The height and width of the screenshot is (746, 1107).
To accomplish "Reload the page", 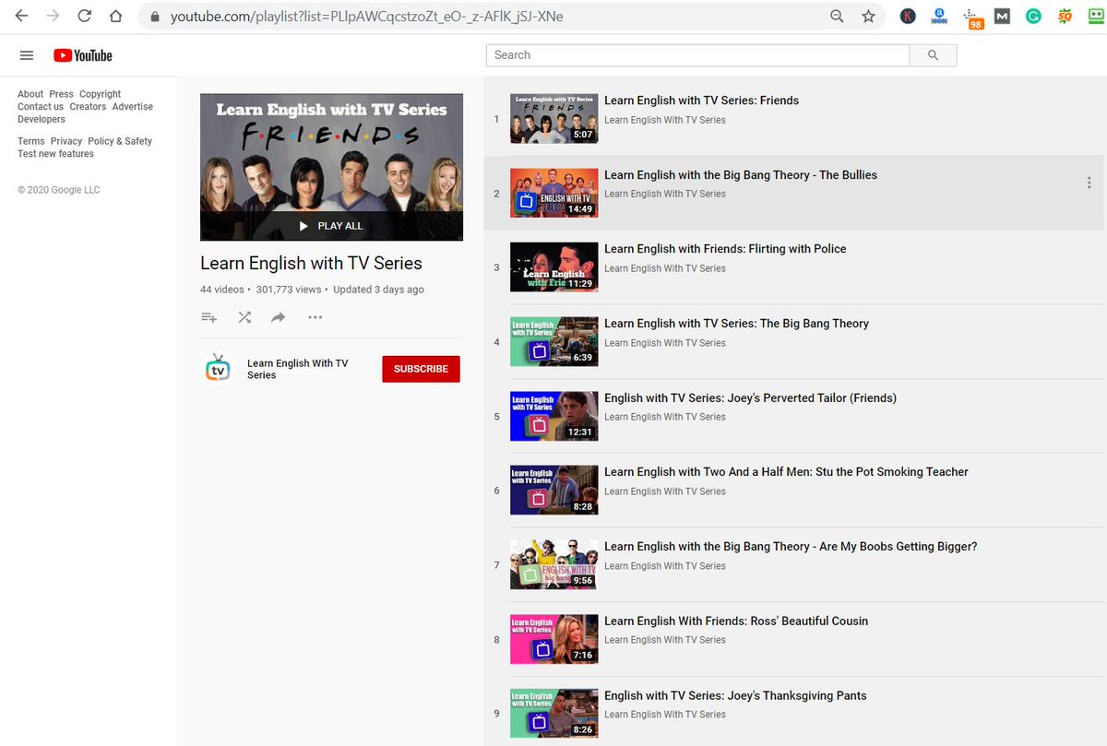I will pos(84,16).
